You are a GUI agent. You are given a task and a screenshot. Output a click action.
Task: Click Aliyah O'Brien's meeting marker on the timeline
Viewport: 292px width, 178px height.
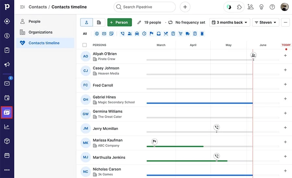tap(253, 55)
